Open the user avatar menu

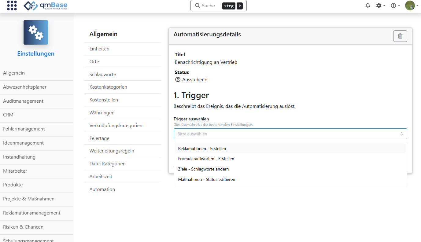(411, 5)
